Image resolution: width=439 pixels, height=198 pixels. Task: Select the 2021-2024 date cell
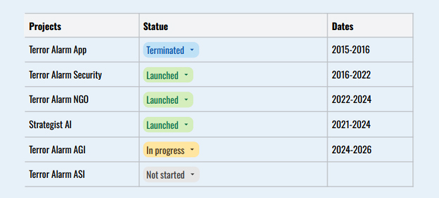tap(351, 125)
